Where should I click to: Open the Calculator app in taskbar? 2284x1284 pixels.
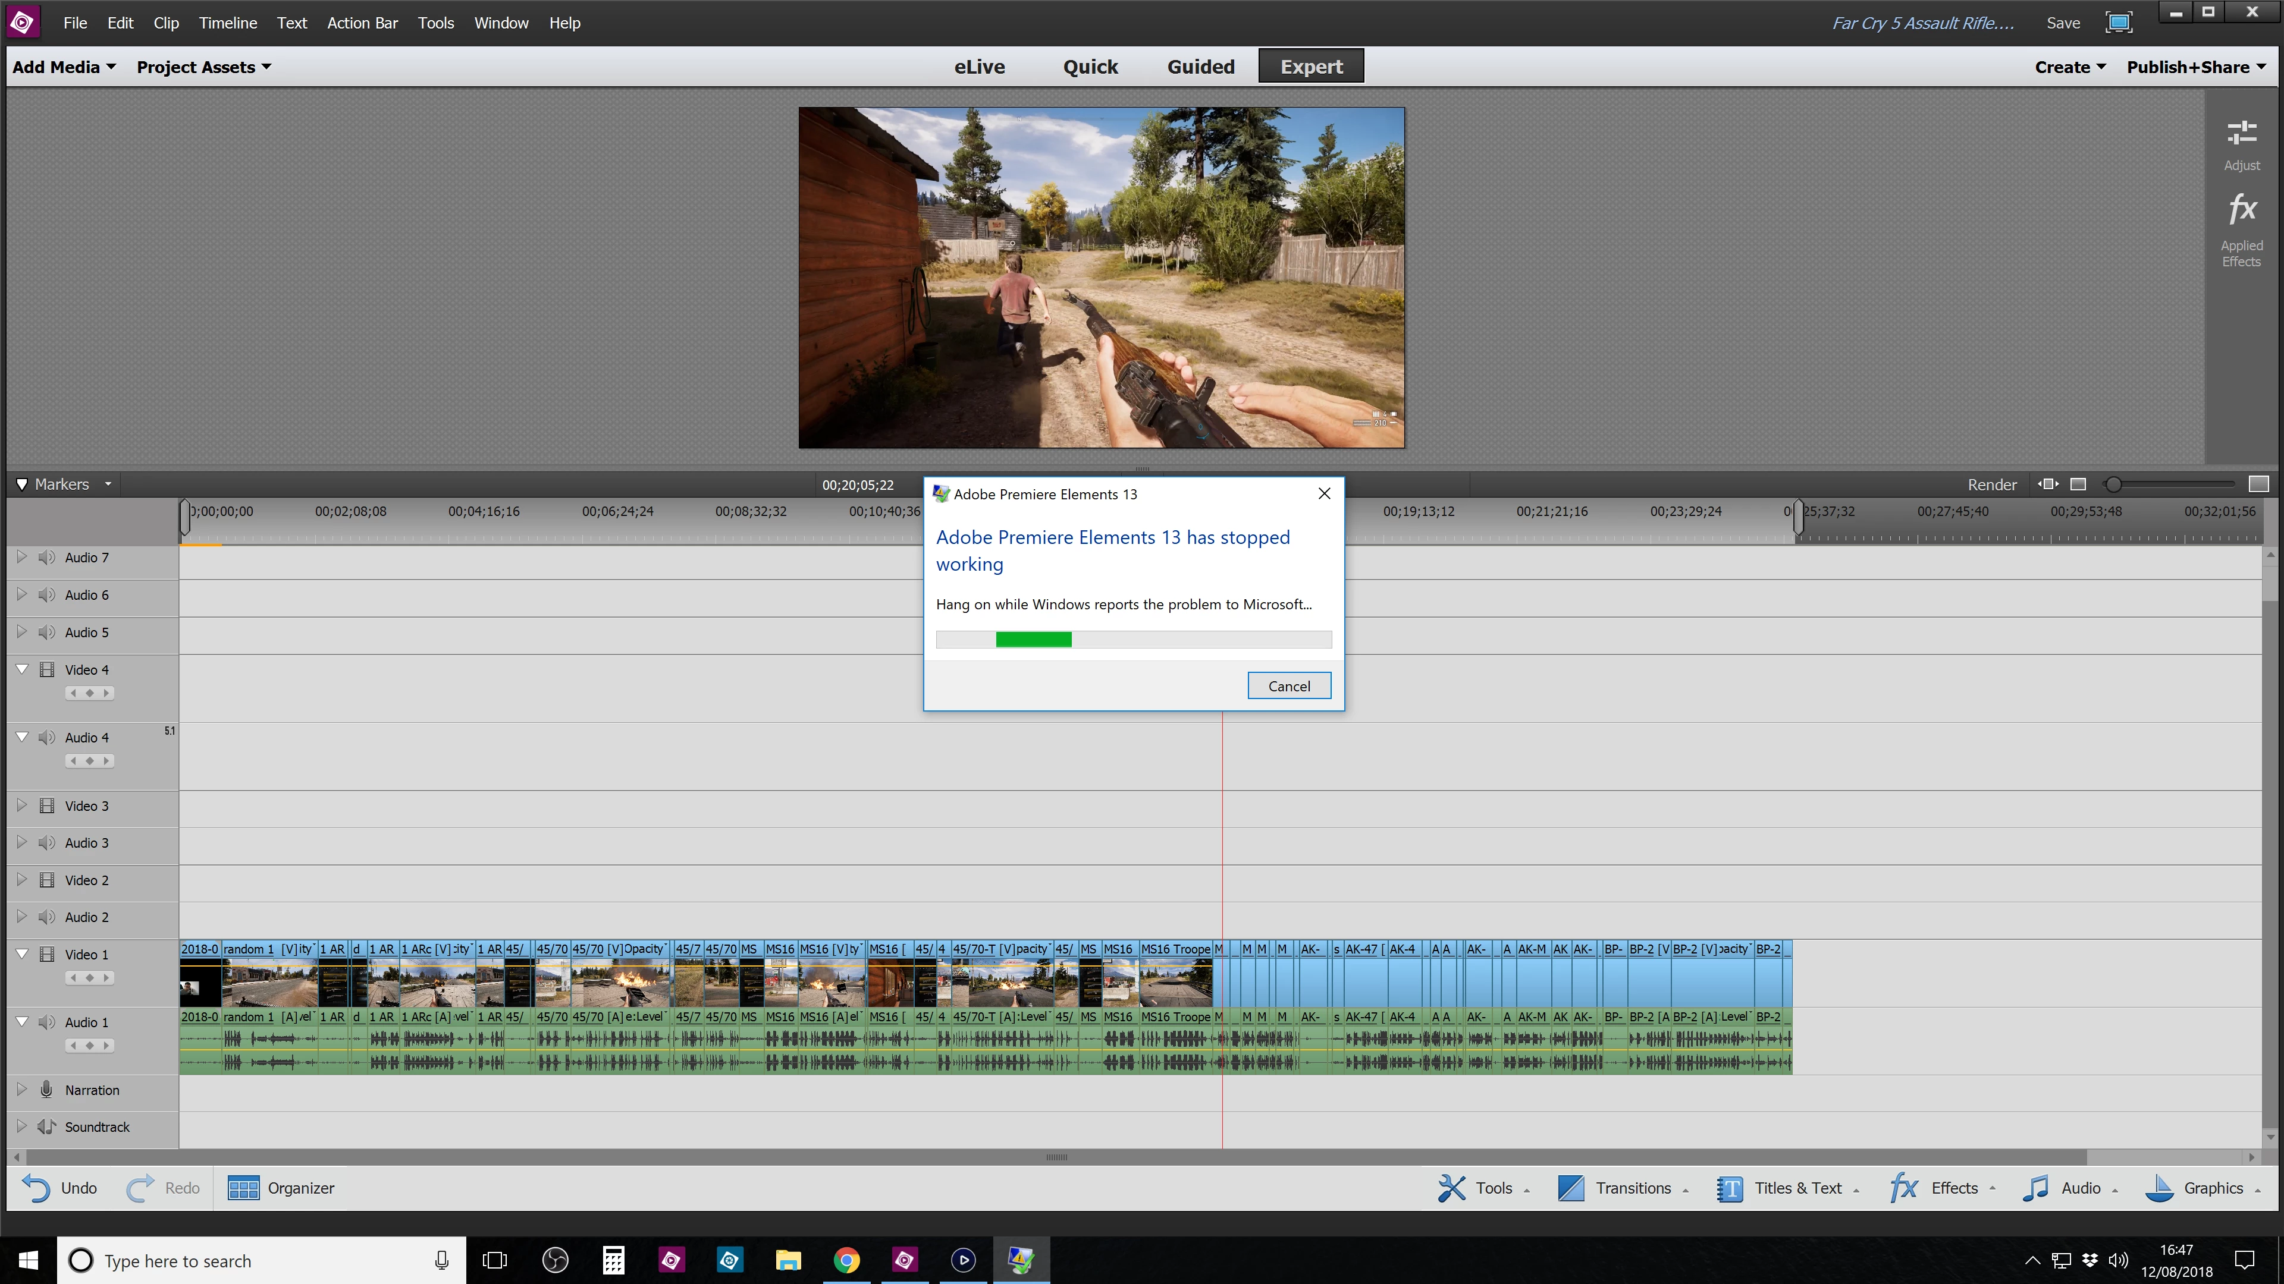pos(613,1260)
